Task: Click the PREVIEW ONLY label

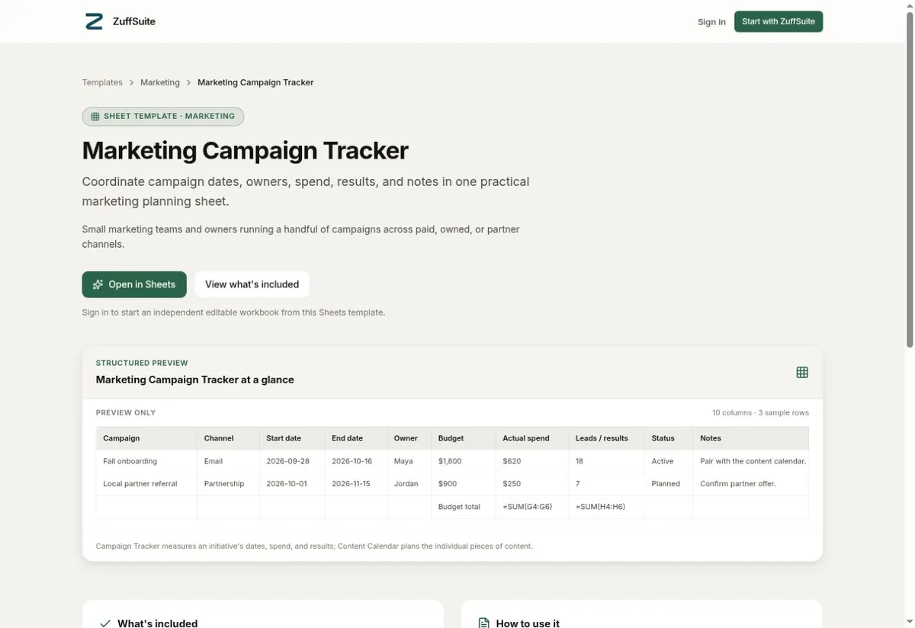Action: pyautogui.click(x=126, y=412)
